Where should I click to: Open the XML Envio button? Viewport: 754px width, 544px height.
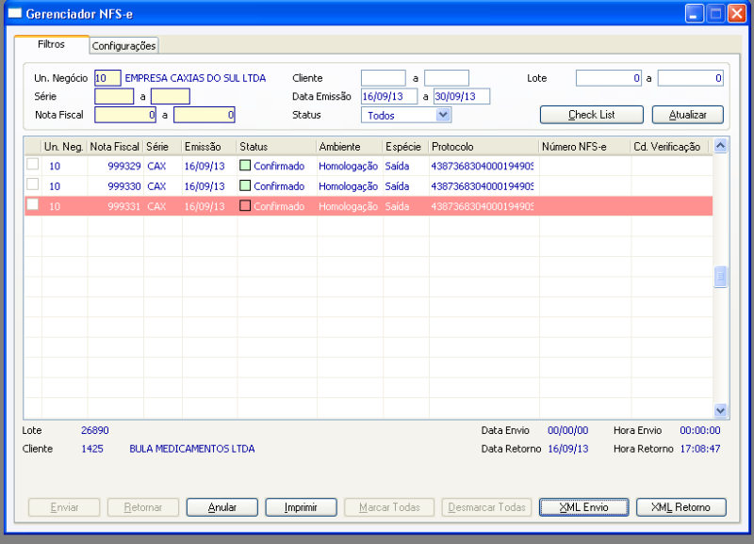coord(583,507)
